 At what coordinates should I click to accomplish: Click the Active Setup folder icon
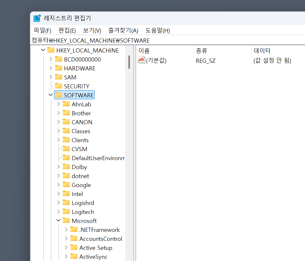coord(74,247)
